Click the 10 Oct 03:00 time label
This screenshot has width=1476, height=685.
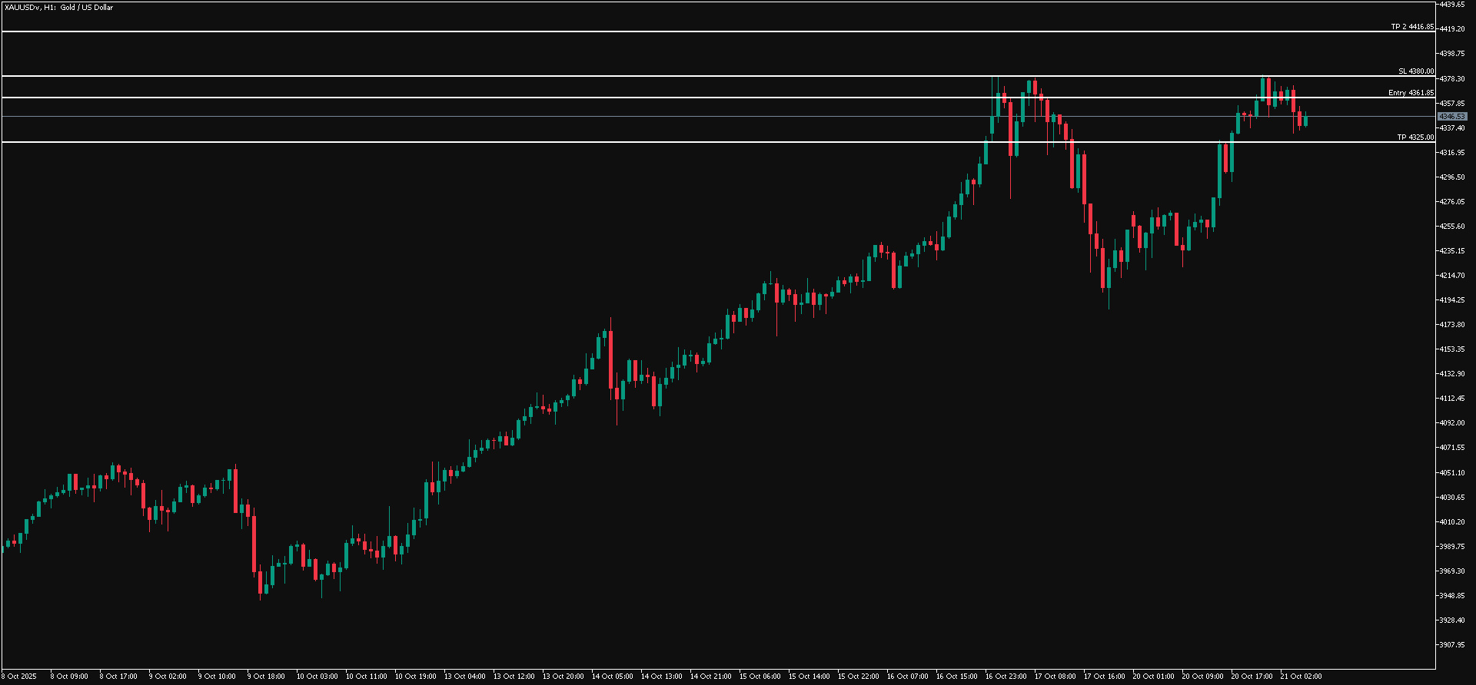point(317,677)
